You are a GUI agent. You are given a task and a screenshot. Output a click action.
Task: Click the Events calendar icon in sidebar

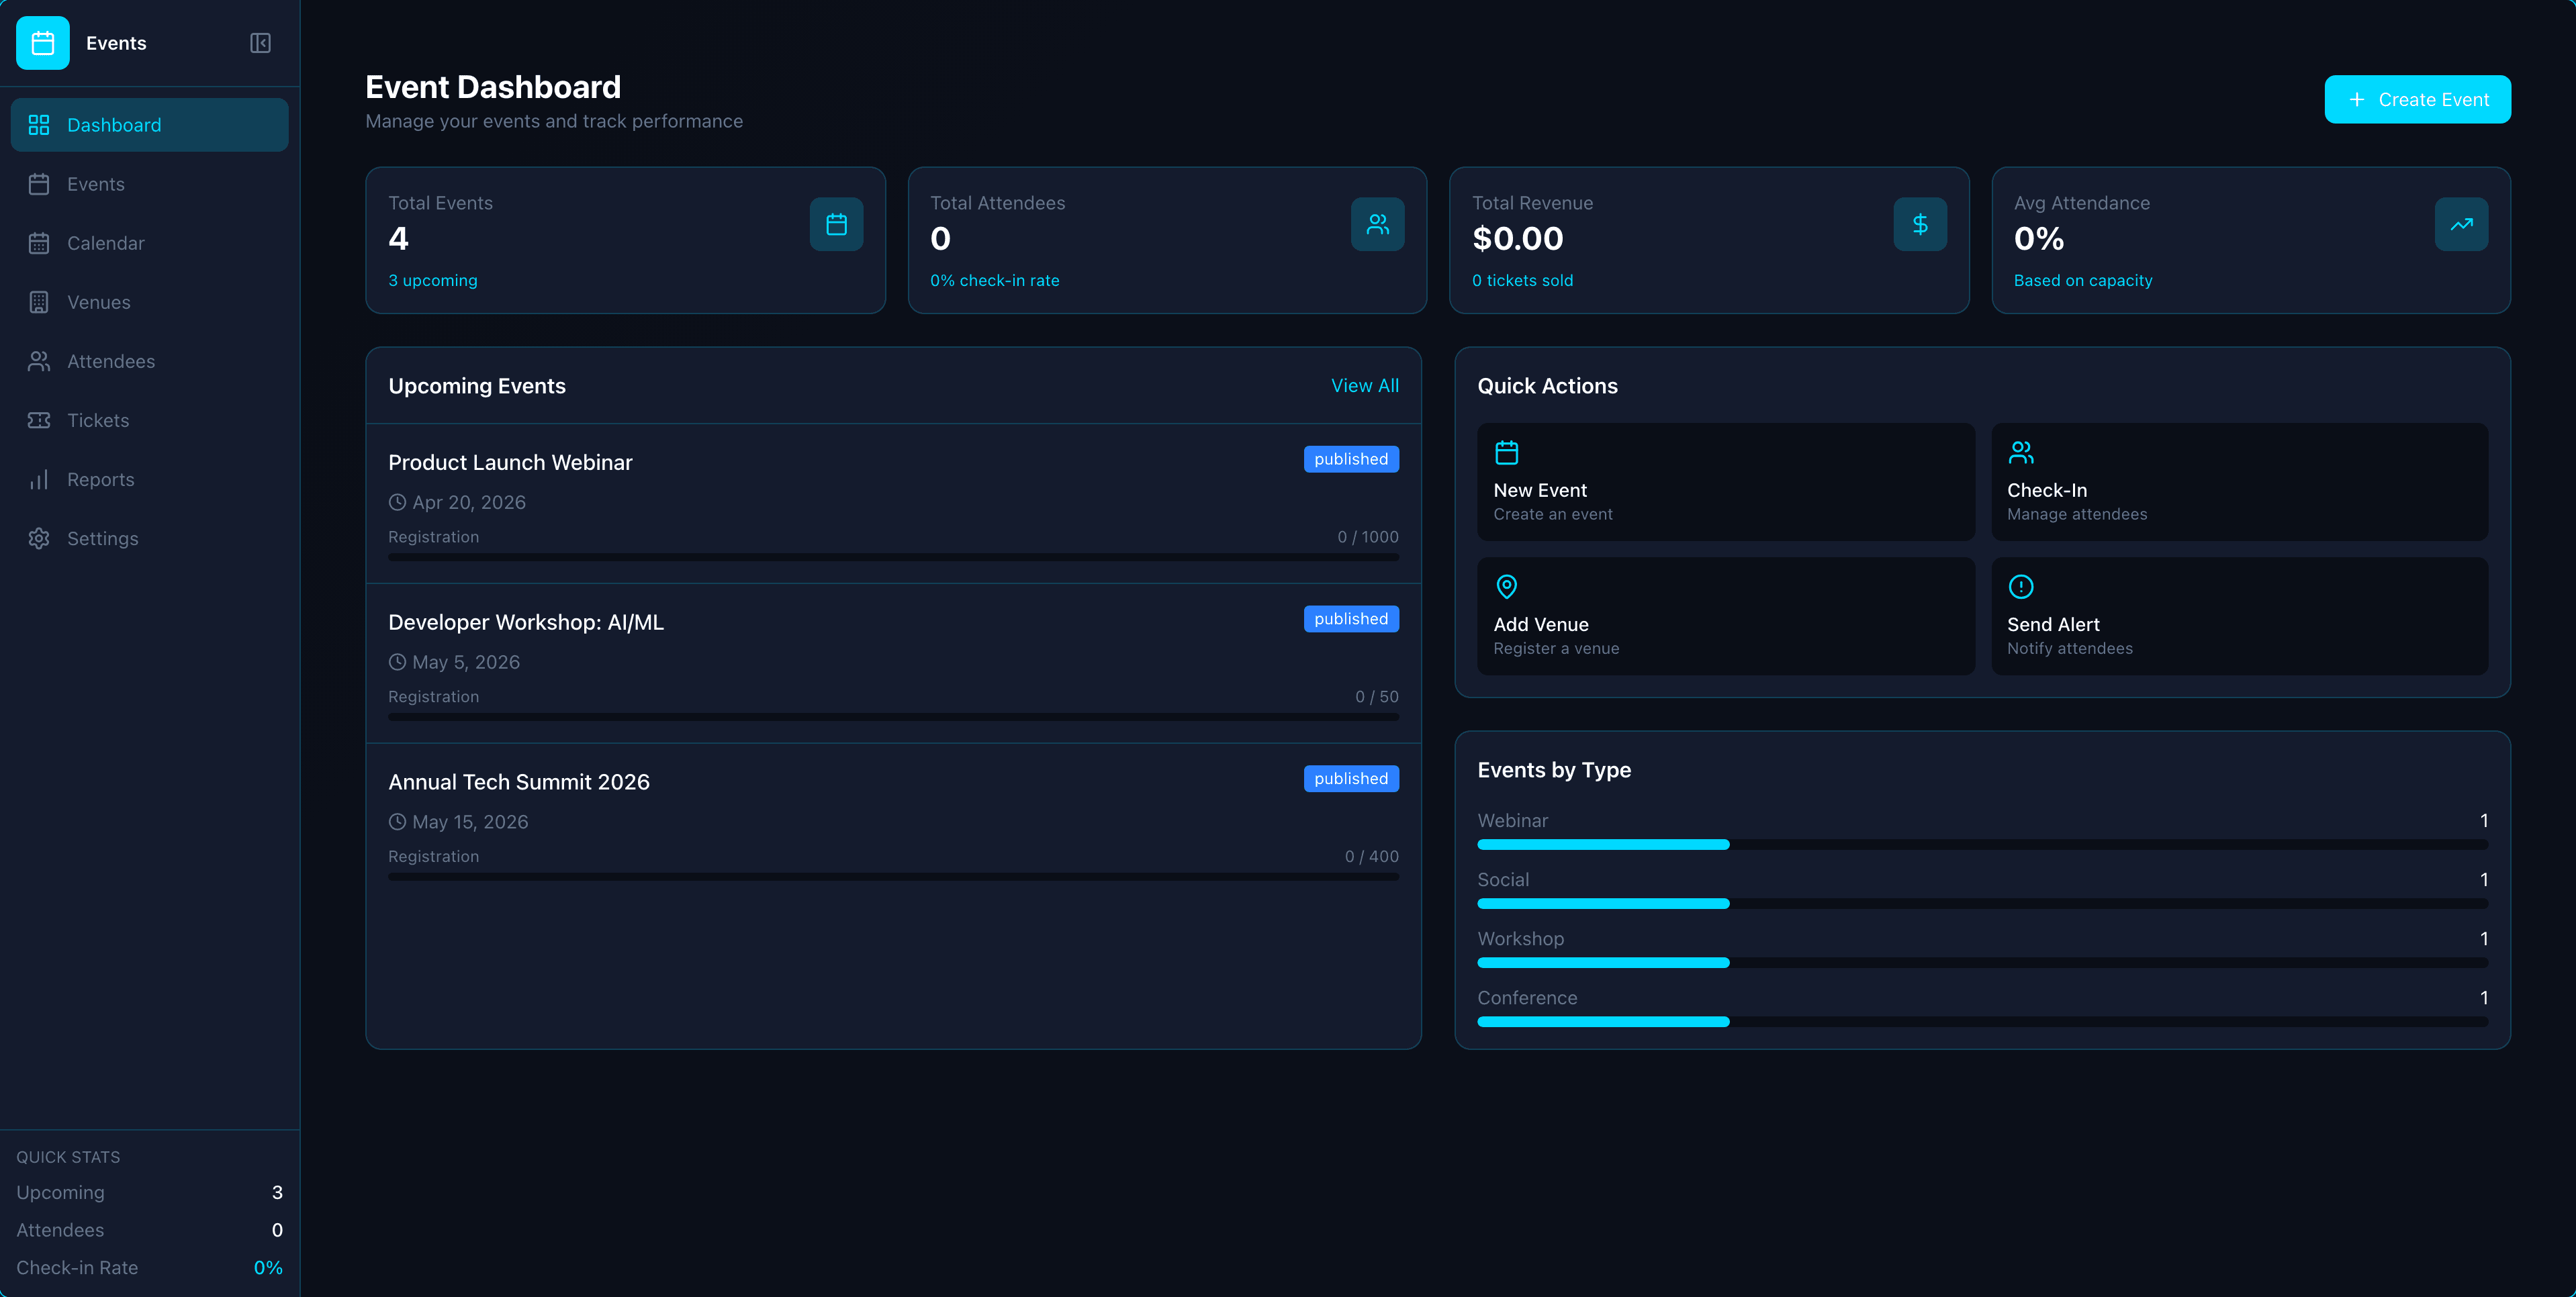[39, 184]
